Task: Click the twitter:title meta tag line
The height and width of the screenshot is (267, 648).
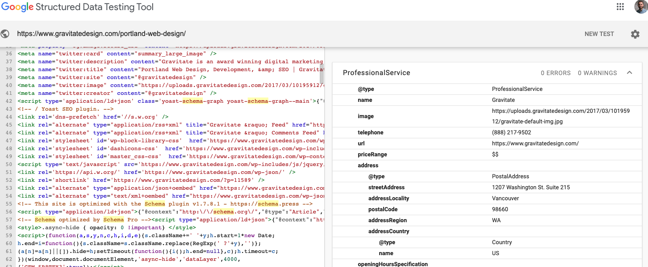Action: [x=171, y=70]
